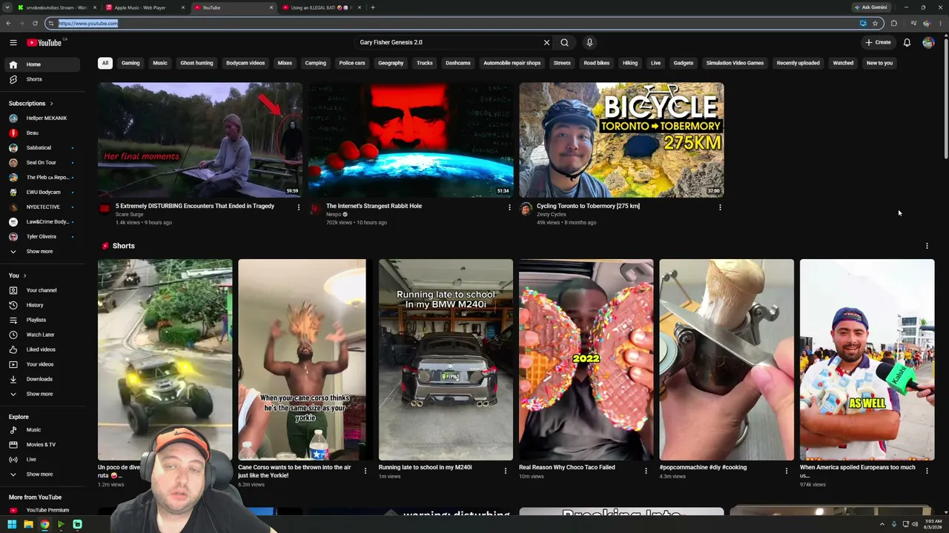Select the New to you chip
The height and width of the screenshot is (533, 949).
click(879, 63)
